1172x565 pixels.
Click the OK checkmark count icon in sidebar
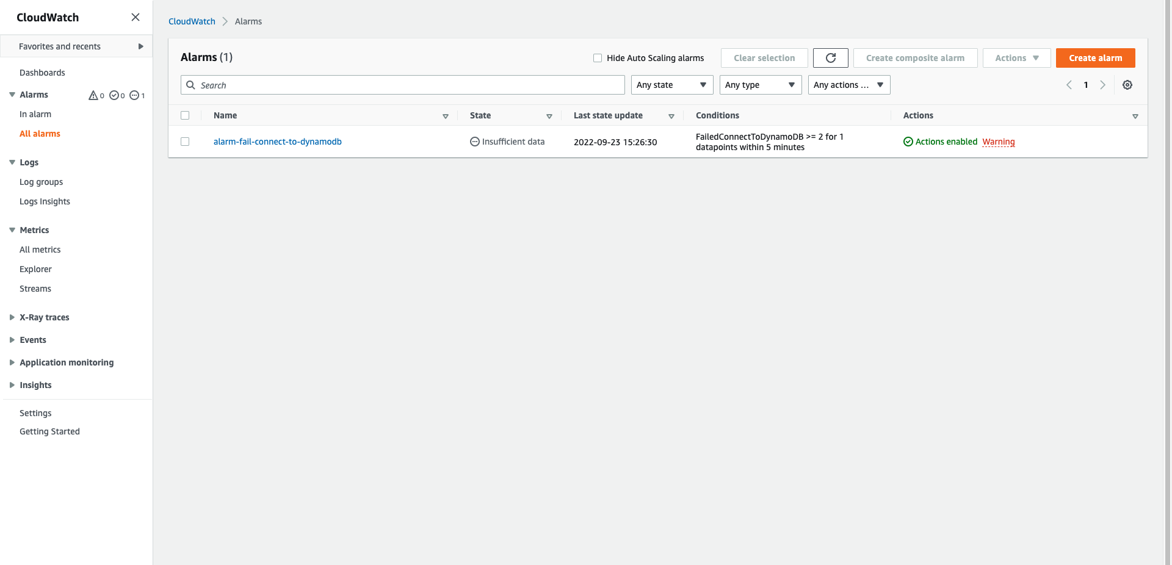(x=114, y=95)
